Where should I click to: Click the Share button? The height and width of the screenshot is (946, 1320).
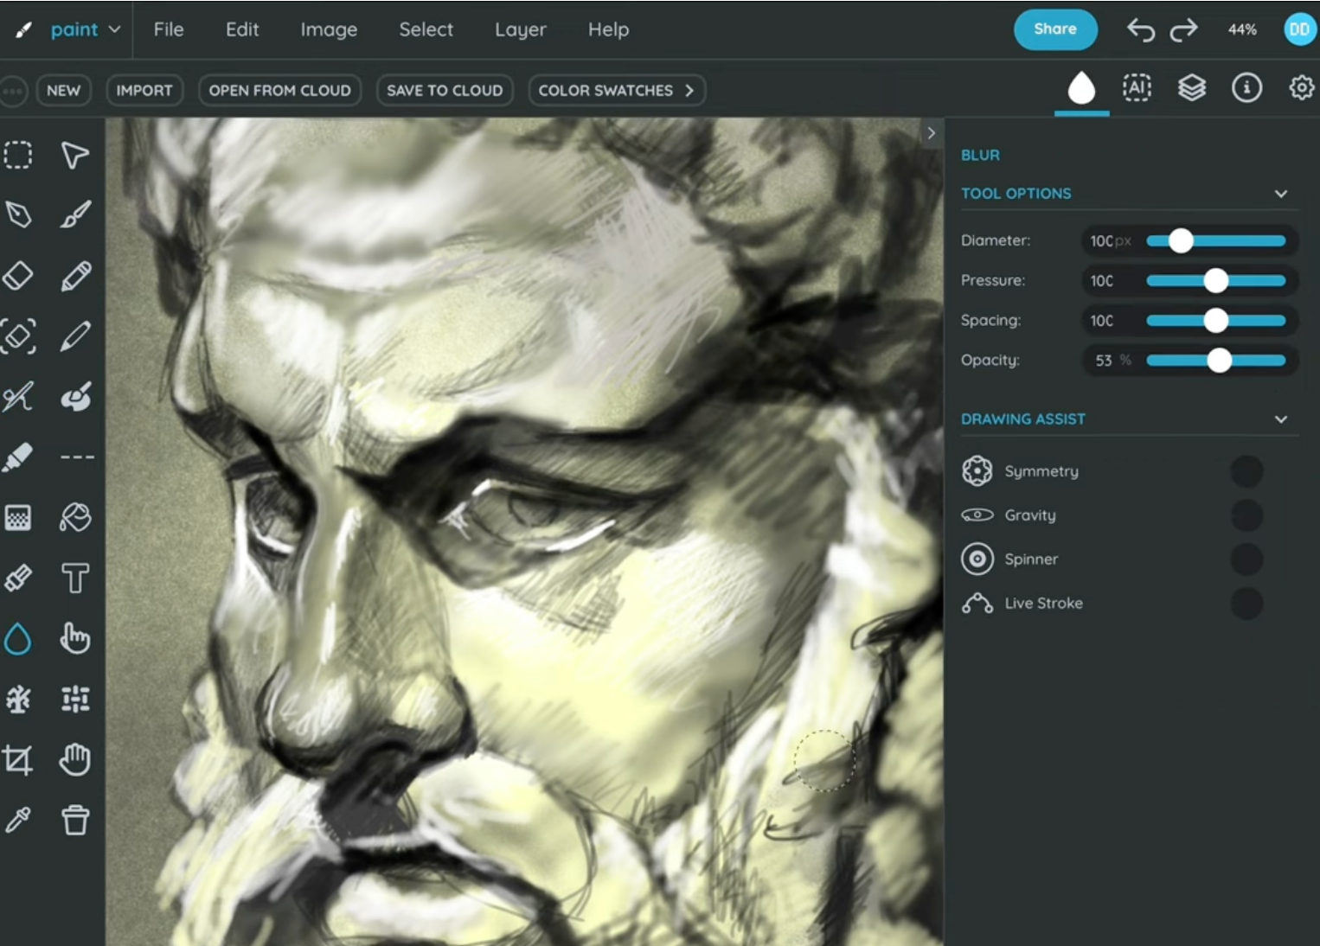tap(1054, 29)
